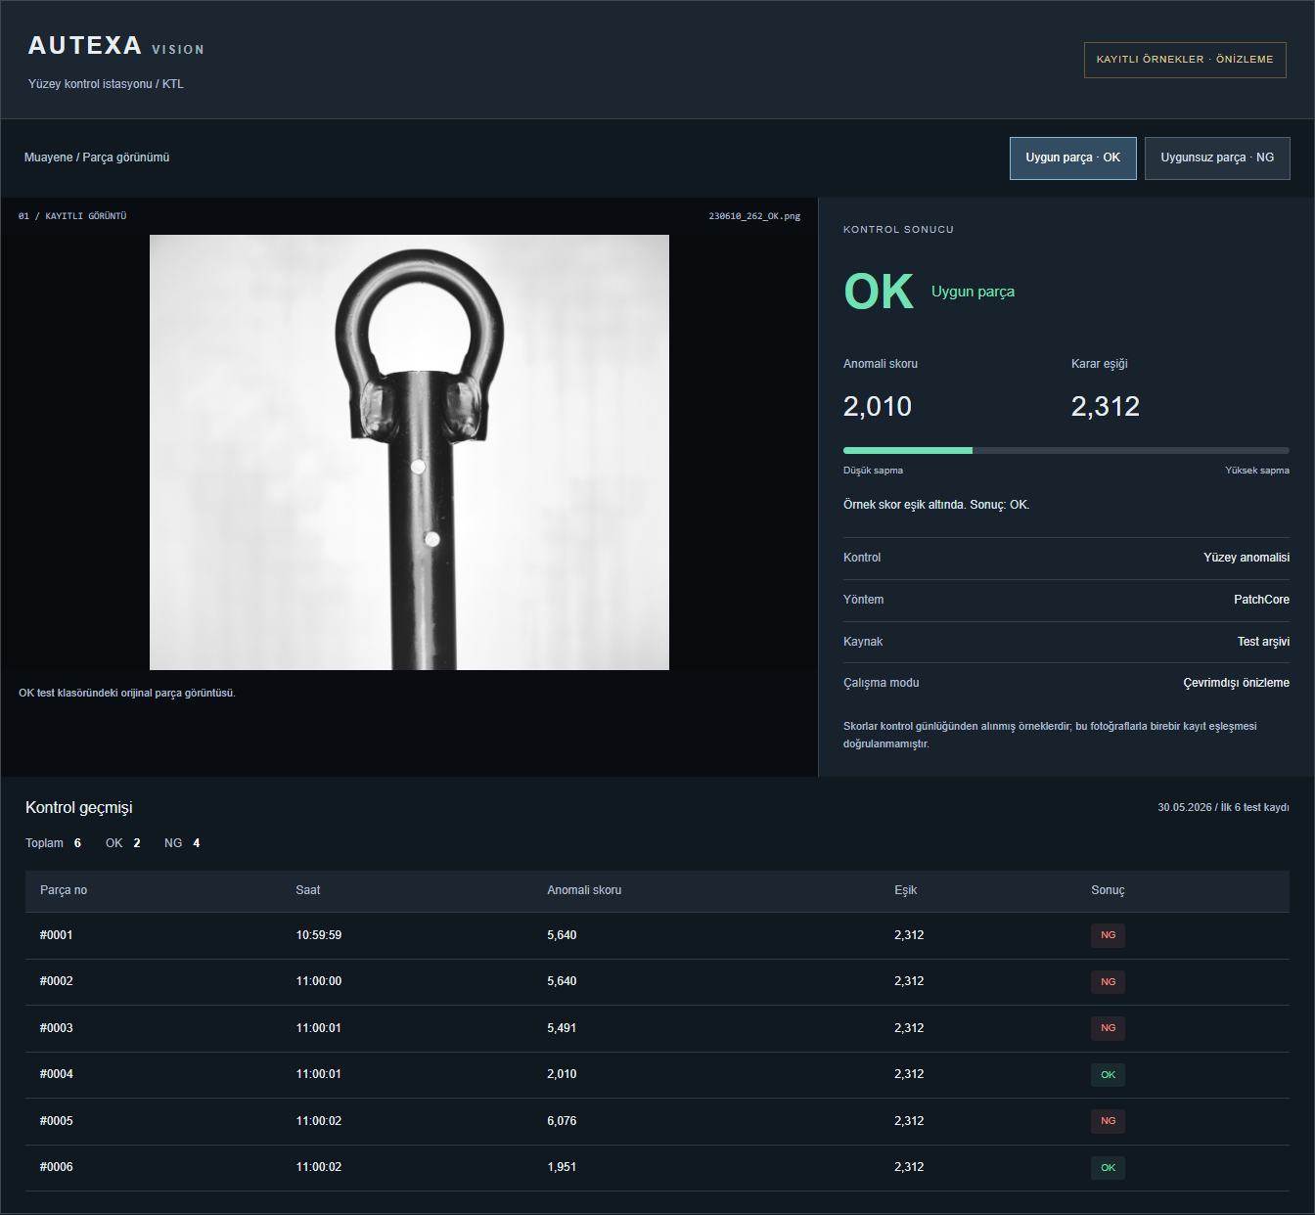Image resolution: width=1315 pixels, height=1215 pixels.
Task: Click the NG badge of part #0005
Action: (1108, 1121)
